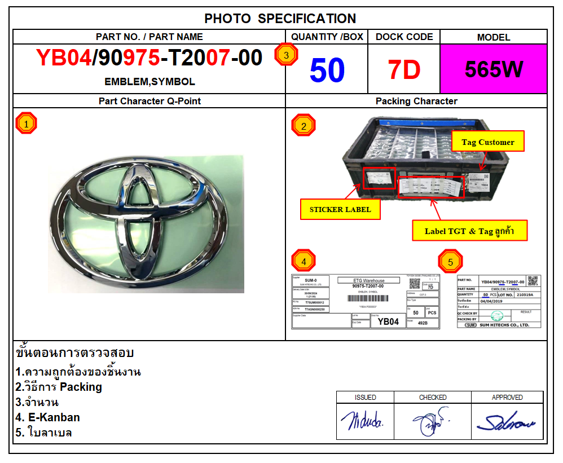Click the 04/04/2019 date on the tag
563x463 pixels.
(491, 301)
